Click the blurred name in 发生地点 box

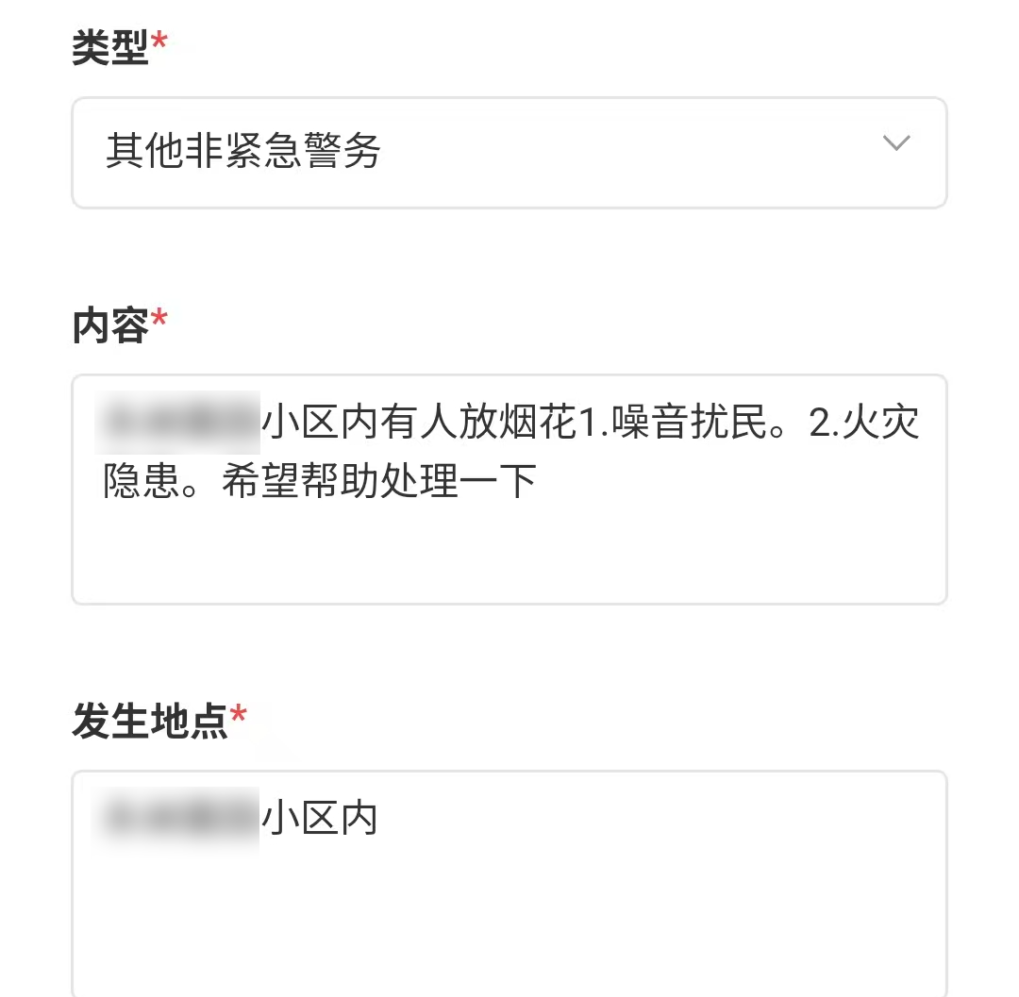(x=179, y=817)
